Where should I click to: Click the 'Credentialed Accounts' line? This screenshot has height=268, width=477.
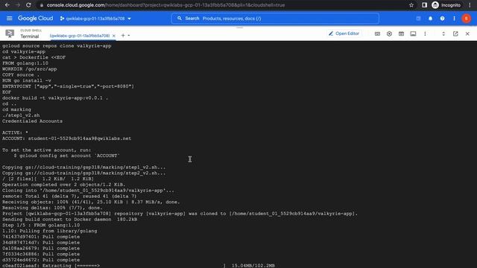pyautogui.click(x=32, y=121)
